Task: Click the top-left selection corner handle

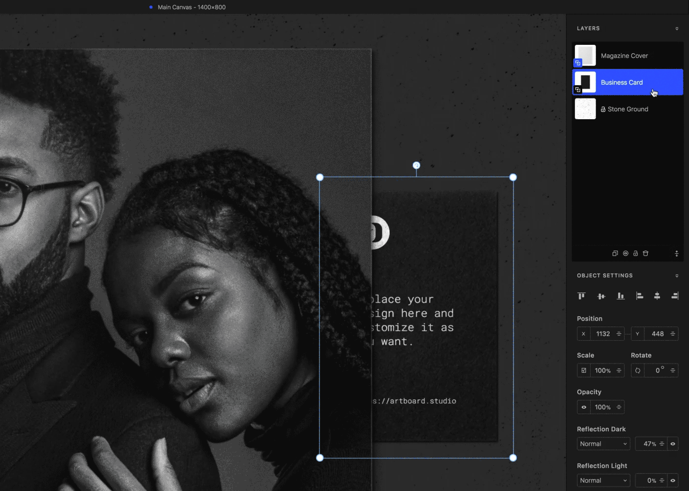Action: pos(320,177)
